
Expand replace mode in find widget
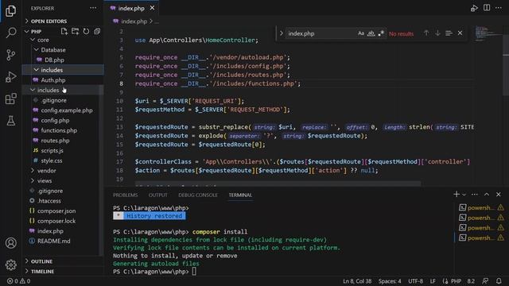(x=281, y=33)
